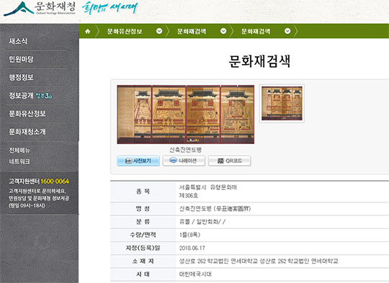Expand the first 문화재검색 breadcrumb dropdown arrow
The height and width of the screenshot is (283, 389).
click(x=223, y=31)
